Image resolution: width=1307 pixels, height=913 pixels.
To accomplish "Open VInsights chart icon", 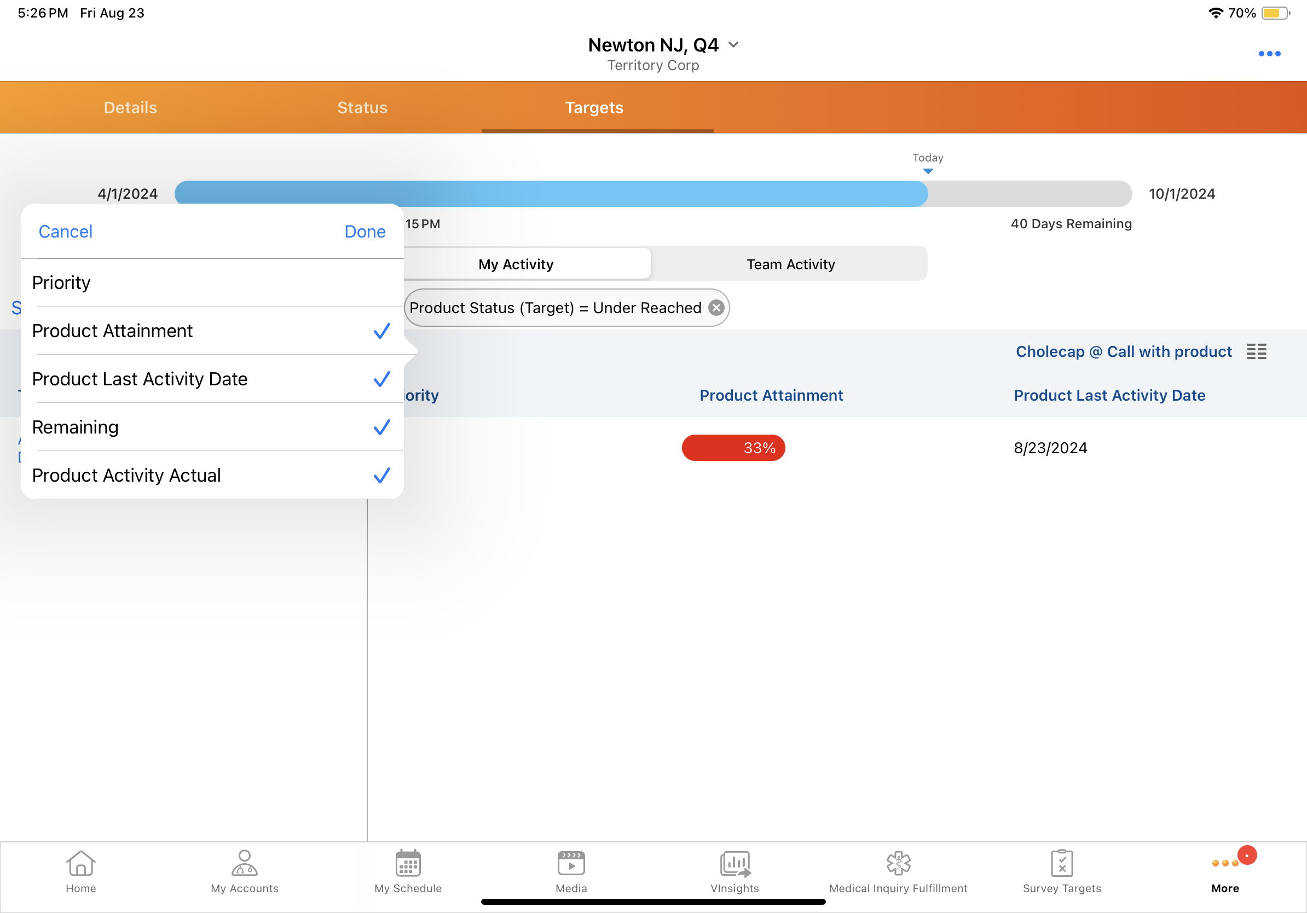I will pyautogui.click(x=735, y=864).
